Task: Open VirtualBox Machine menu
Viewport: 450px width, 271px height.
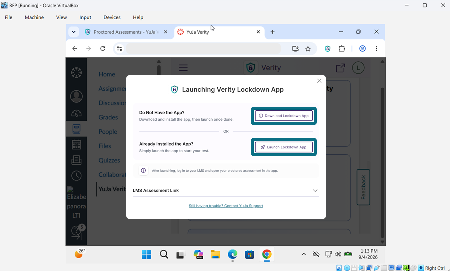Action: click(34, 17)
